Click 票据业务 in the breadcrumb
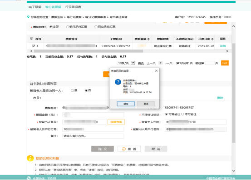The height and width of the screenshot is (180, 251). tap(57, 17)
